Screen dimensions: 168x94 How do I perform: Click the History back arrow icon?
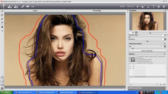coord(130,85)
